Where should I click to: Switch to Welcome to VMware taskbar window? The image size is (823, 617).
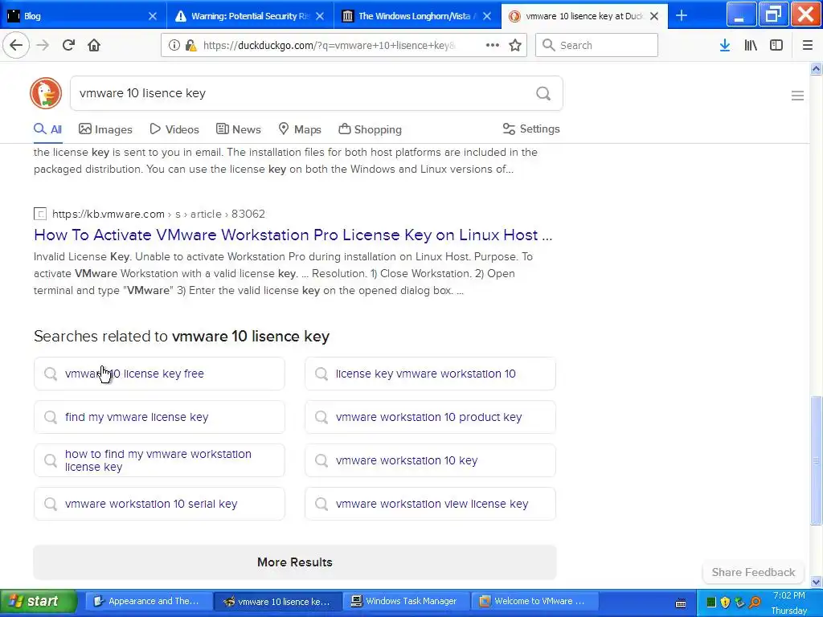click(534, 601)
